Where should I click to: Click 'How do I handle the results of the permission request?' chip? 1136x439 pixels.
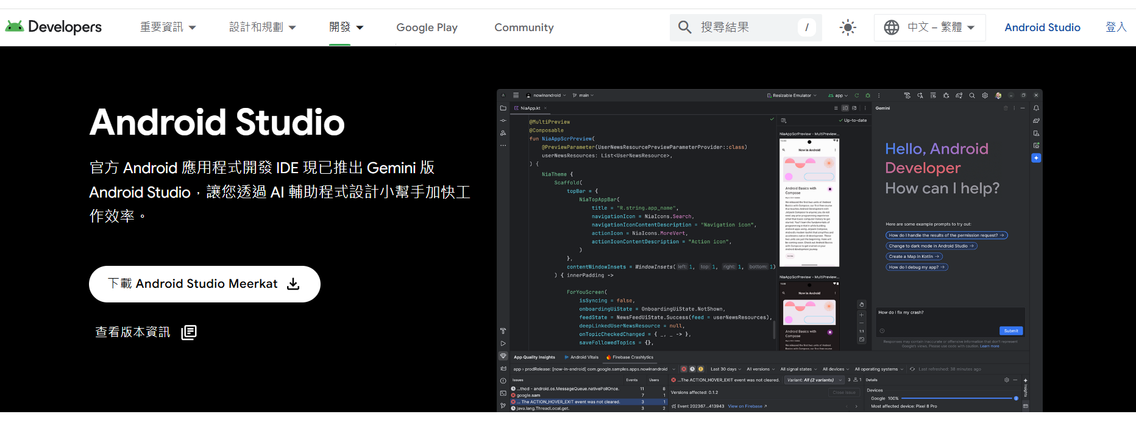[946, 235]
